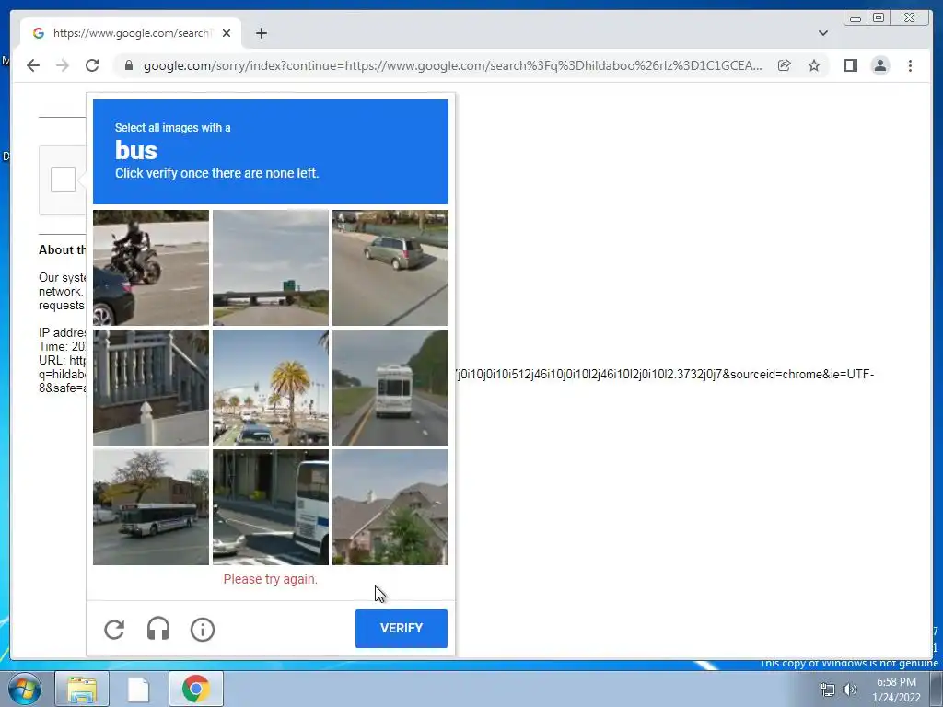Click the 'Please try again.' error text
The height and width of the screenshot is (707, 943).
pyautogui.click(x=271, y=579)
